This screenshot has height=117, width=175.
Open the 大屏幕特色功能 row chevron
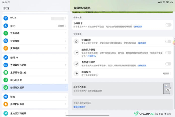pyautogui.click(x=66, y=65)
